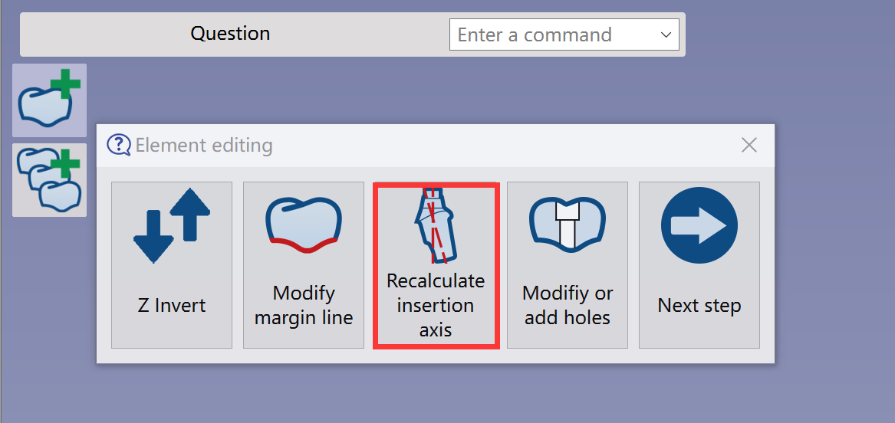Expand the command box dropdown arrow

tap(666, 34)
